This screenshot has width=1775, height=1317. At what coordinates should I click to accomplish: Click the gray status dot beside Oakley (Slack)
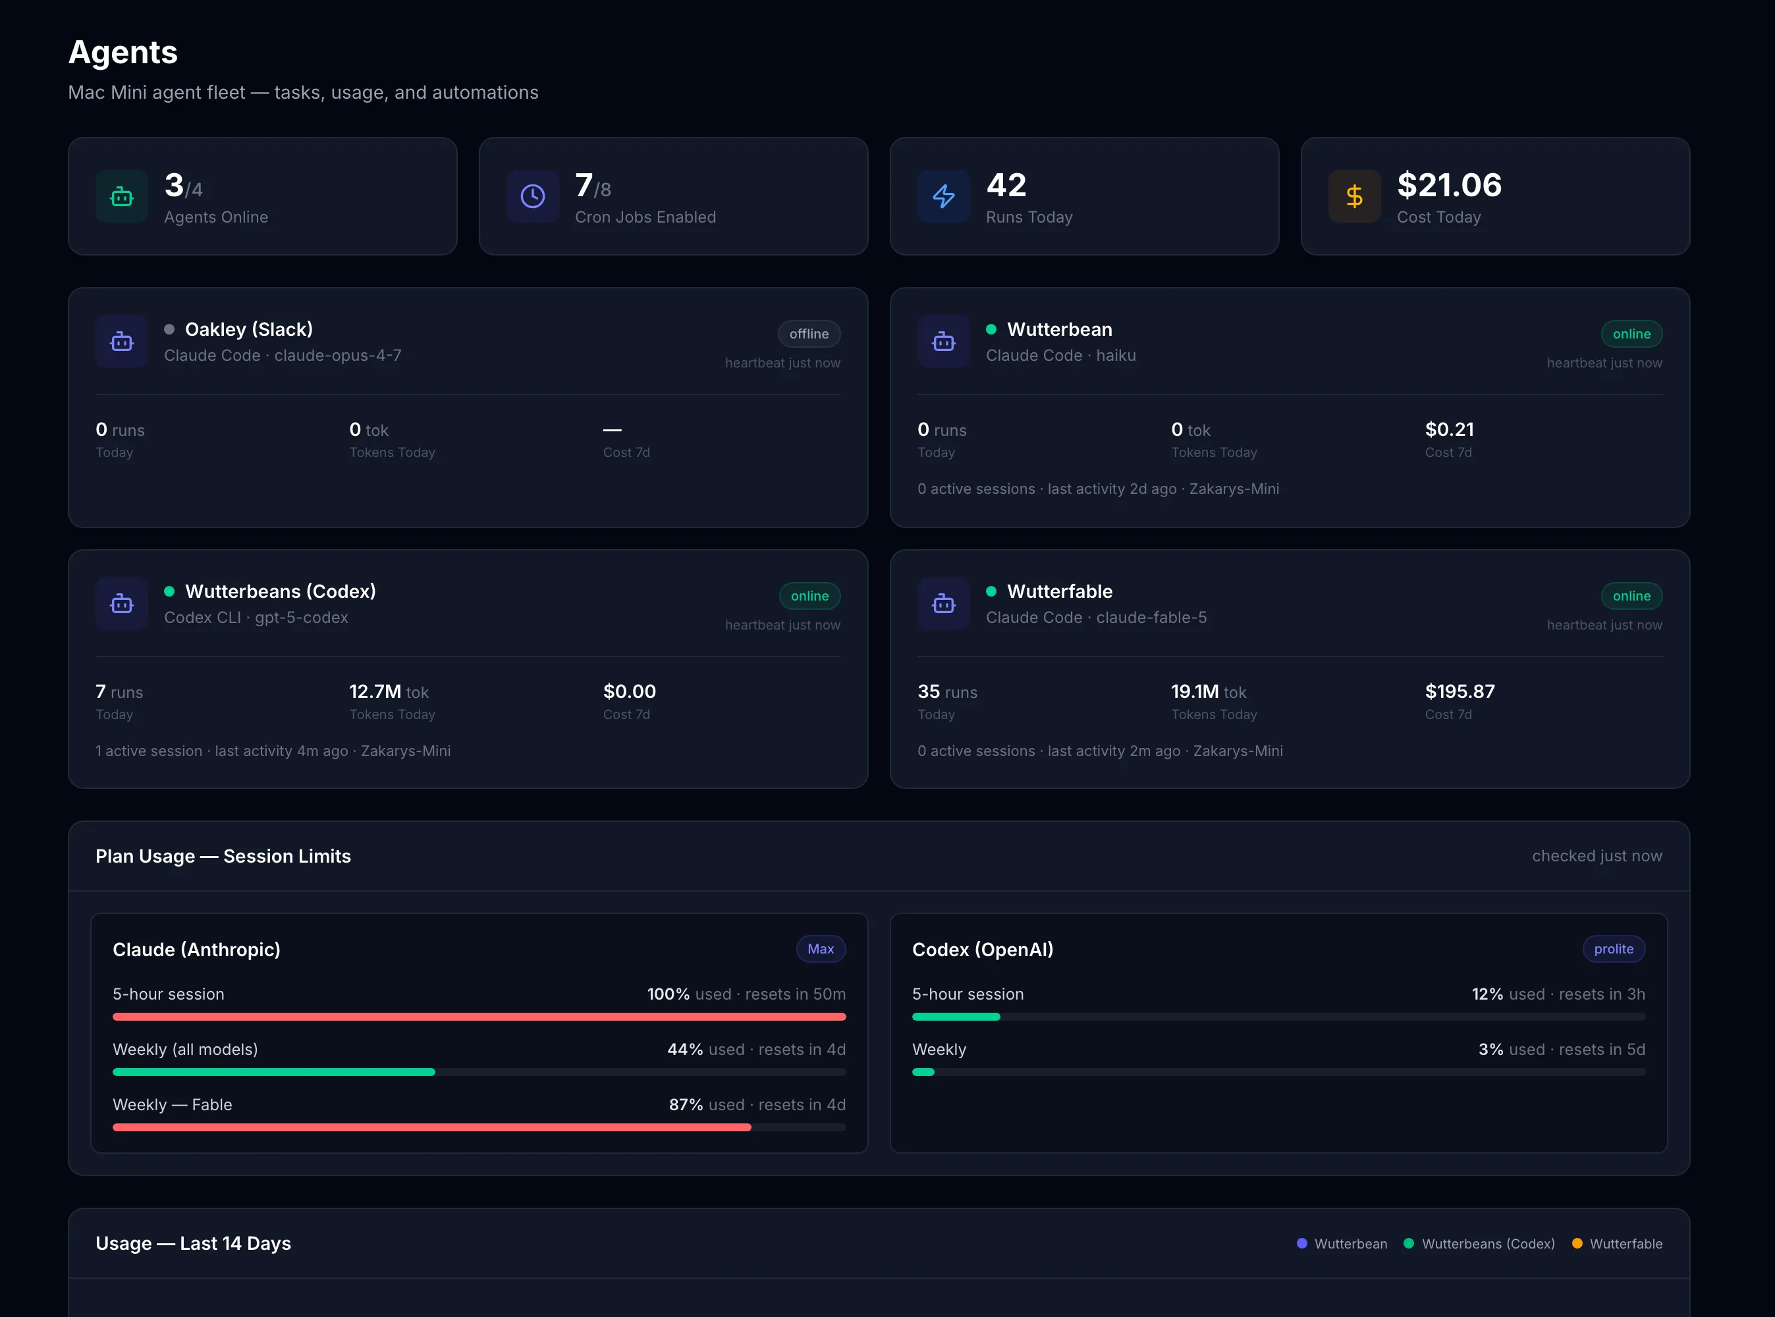click(169, 329)
